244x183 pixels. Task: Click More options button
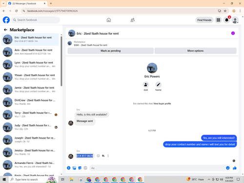point(195,51)
